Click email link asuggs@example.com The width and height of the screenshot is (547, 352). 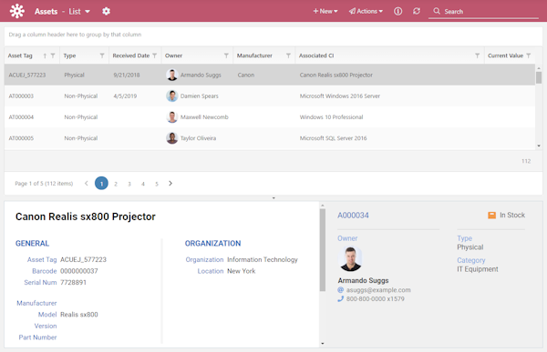pos(378,289)
